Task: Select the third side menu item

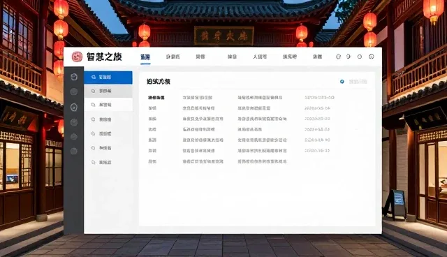Action: coord(108,105)
